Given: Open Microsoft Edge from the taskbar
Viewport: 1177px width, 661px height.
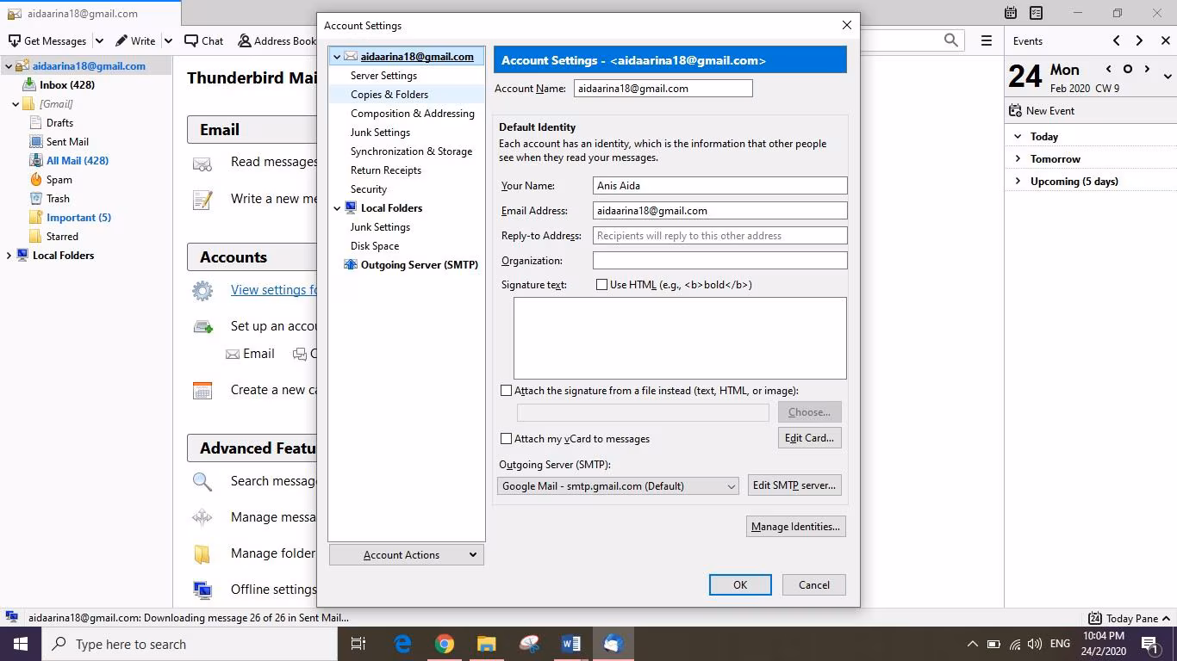Looking at the screenshot, I should pyautogui.click(x=402, y=644).
